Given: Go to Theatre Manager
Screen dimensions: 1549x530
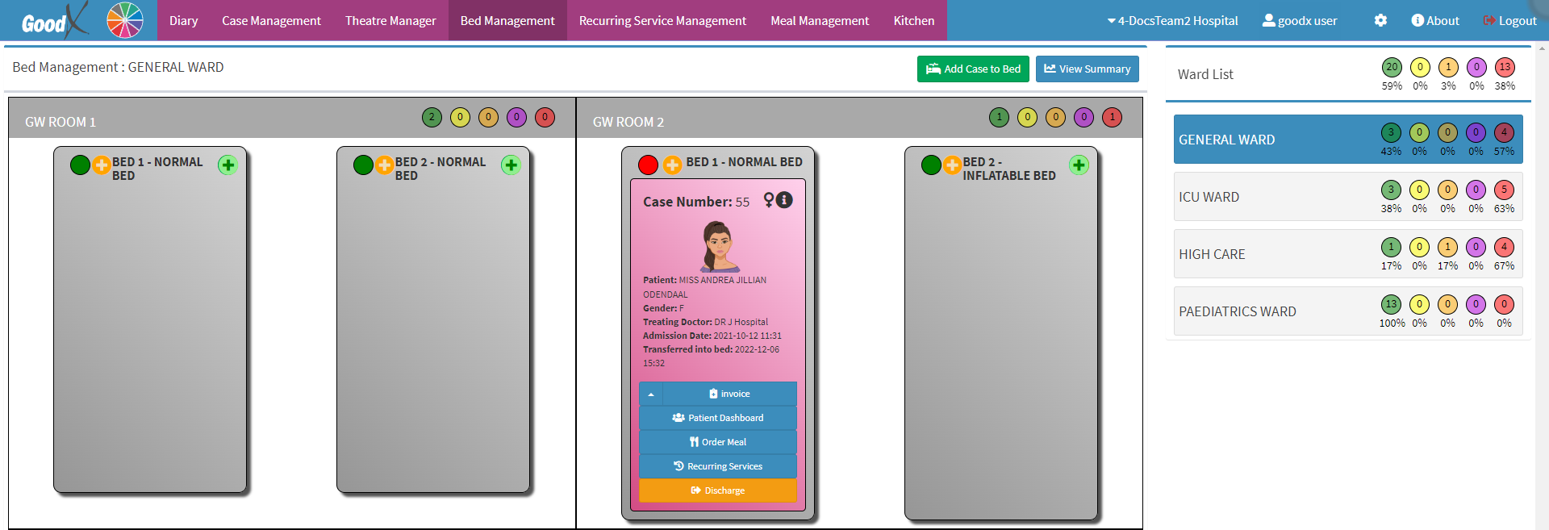Looking at the screenshot, I should point(390,20).
